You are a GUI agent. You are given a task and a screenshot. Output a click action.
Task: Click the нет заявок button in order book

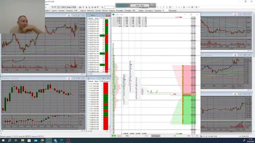(156, 136)
